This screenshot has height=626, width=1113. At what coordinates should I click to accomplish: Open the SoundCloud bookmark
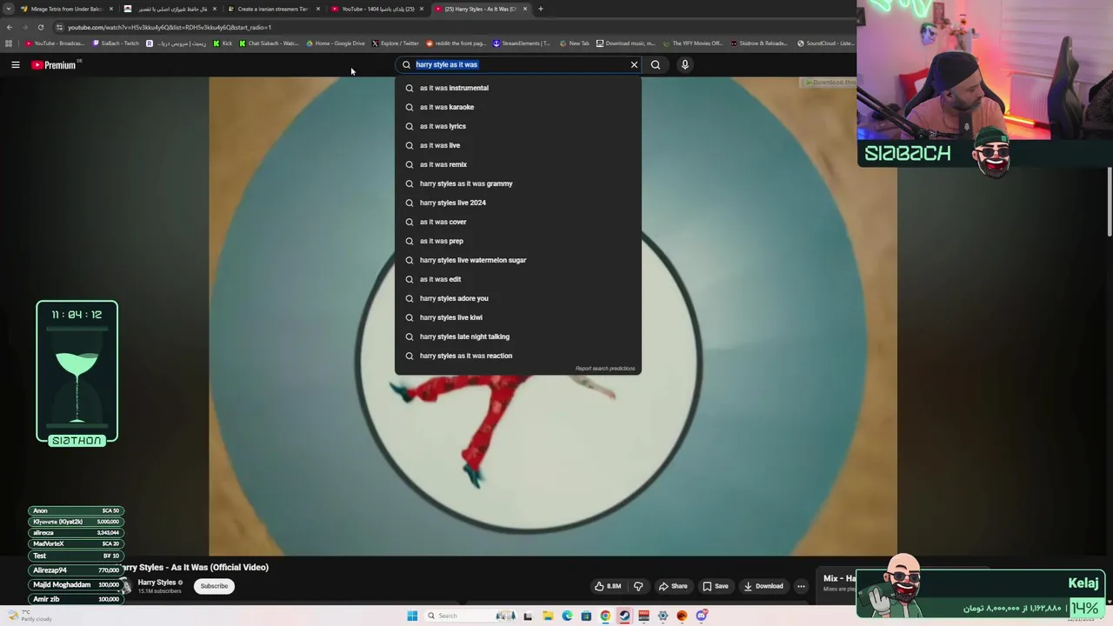tap(825, 43)
